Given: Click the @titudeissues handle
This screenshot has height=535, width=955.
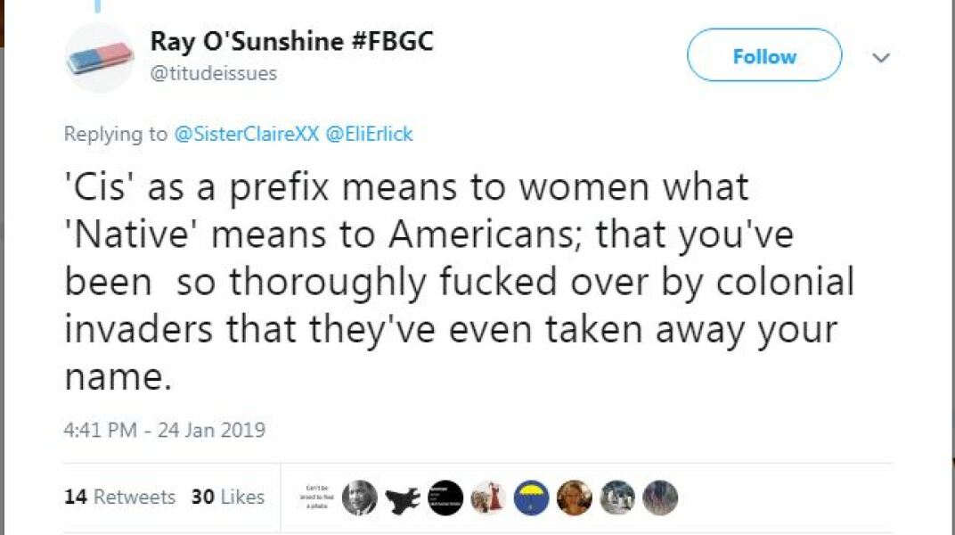Looking at the screenshot, I should [212, 74].
